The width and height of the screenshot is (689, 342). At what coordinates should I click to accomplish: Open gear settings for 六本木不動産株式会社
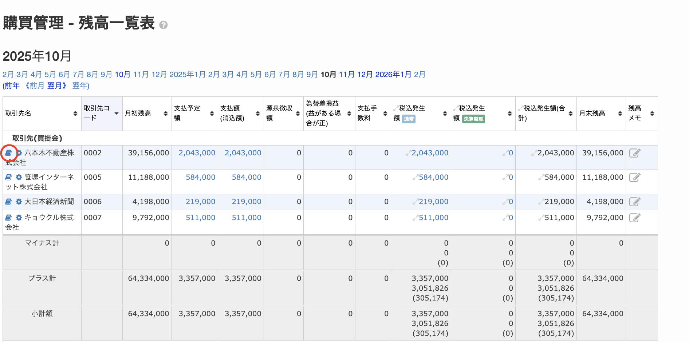19,153
